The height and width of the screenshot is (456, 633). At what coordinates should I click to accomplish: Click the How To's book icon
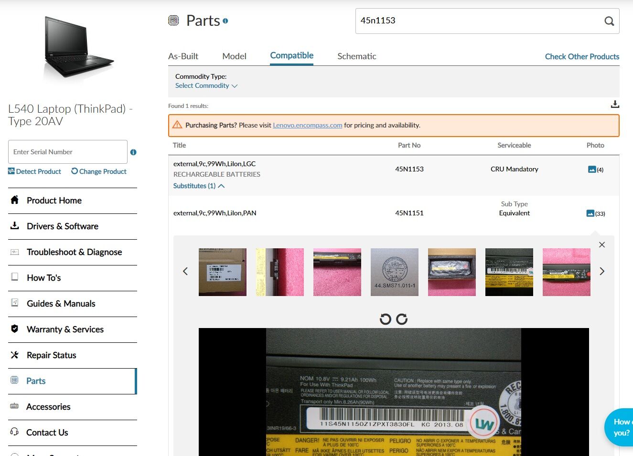point(15,277)
